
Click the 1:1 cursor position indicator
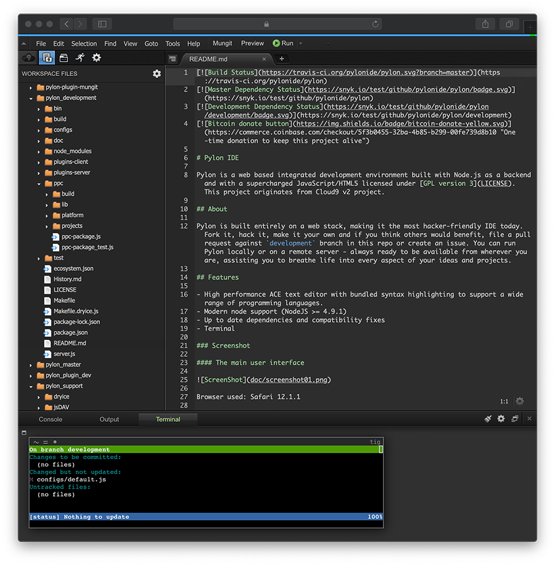(x=504, y=402)
